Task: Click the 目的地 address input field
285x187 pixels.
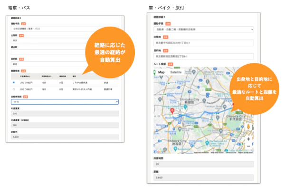Action: pyautogui.click(x=204, y=56)
